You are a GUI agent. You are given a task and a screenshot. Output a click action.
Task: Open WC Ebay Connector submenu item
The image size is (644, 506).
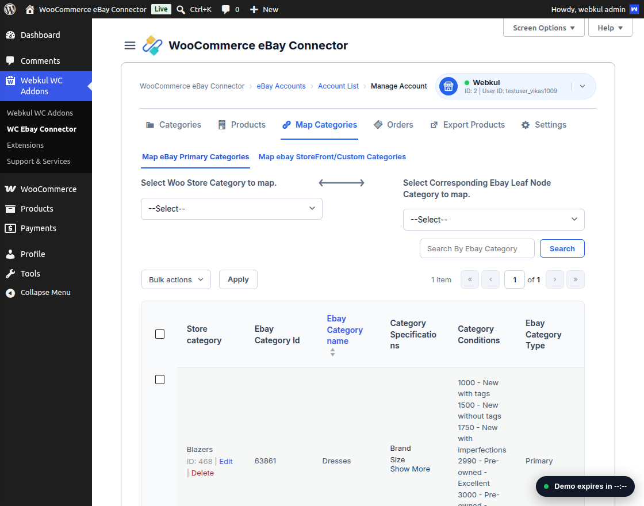click(42, 129)
